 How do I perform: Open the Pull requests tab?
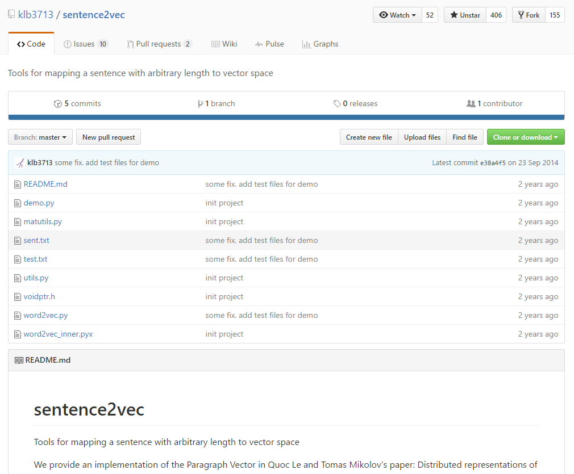click(x=159, y=44)
